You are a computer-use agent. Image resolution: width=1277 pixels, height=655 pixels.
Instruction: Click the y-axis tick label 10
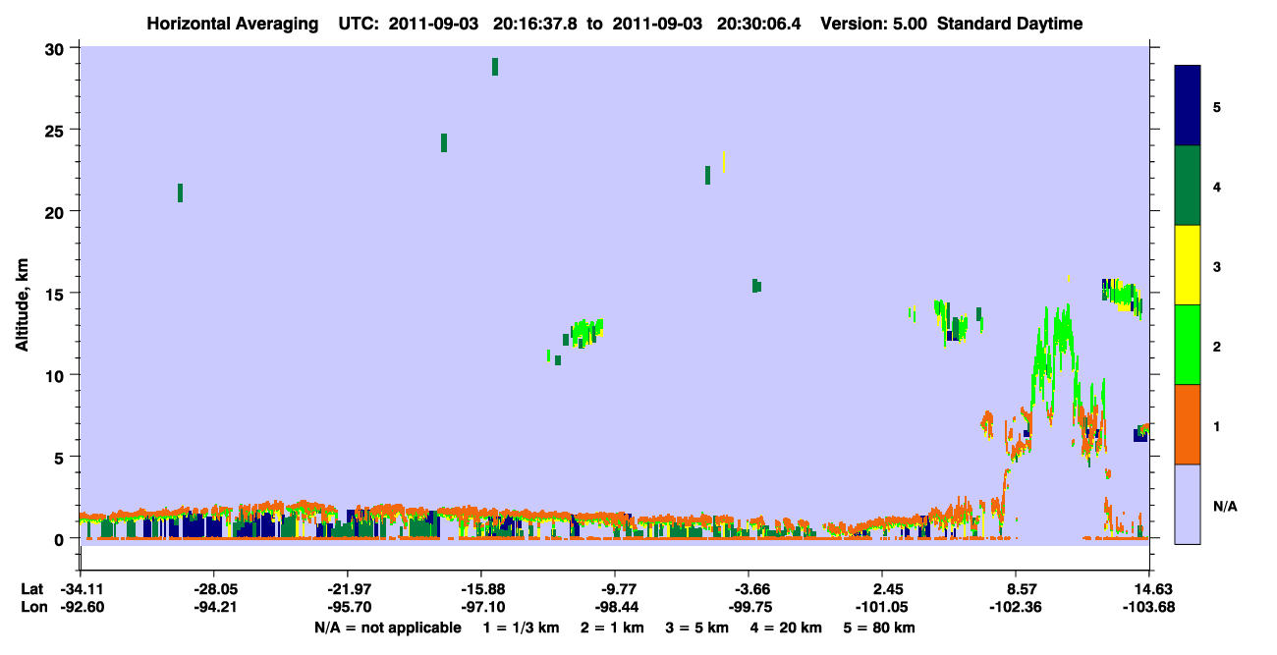tap(57, 375)
